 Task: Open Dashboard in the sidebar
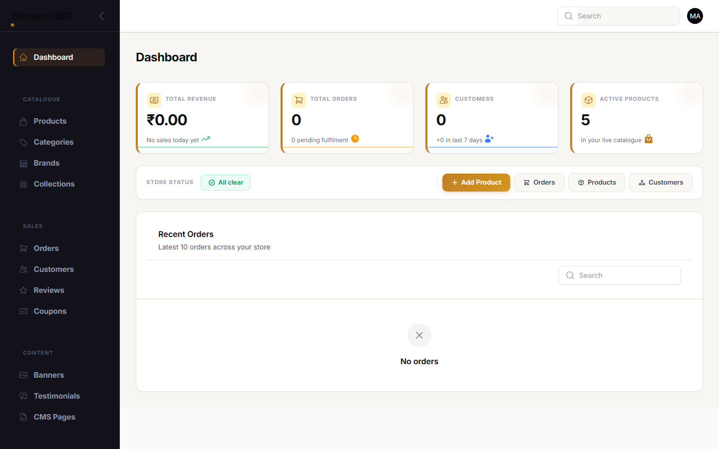[x=59, y=57]
